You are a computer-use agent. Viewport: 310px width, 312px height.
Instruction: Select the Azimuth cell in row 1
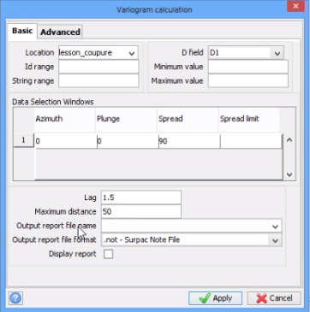[x=66, y=141]
